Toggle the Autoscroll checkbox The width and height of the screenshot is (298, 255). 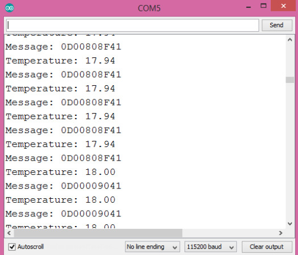(x=12, y=246)
